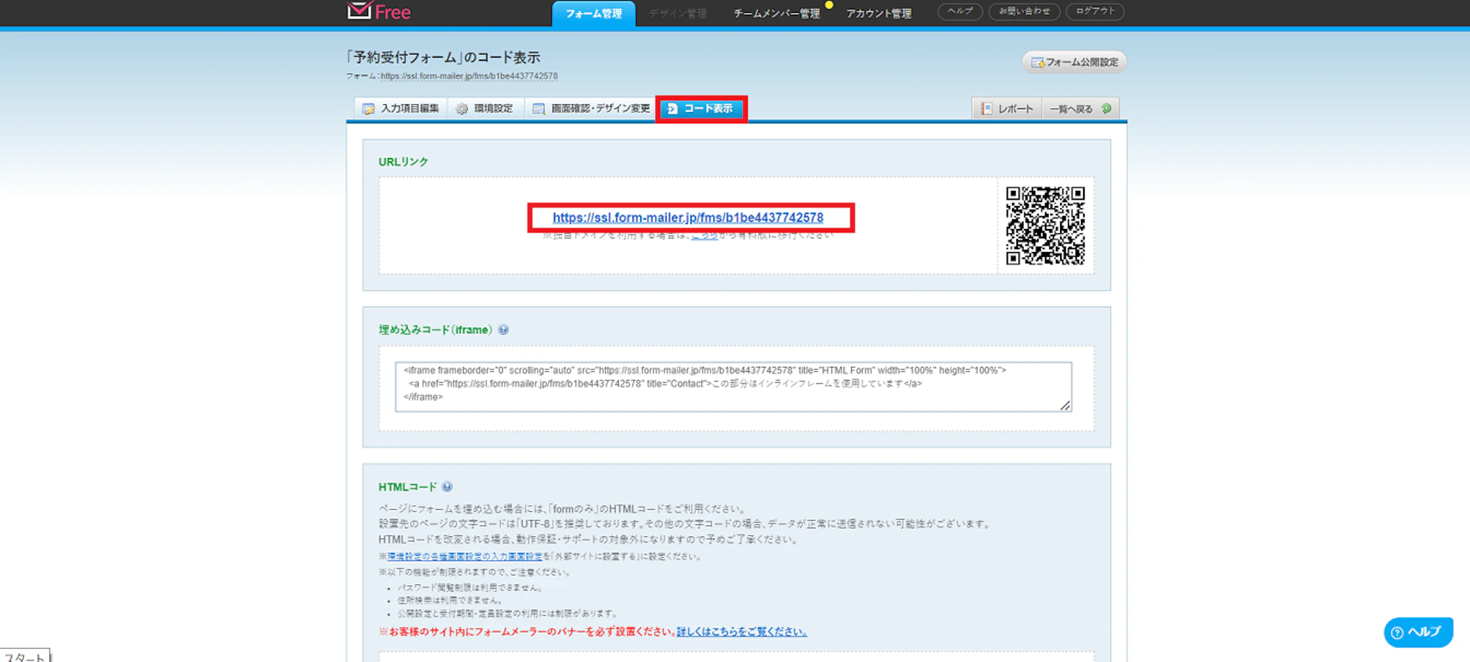This screenshot has width=1470, height=662.
Task: Open フォーム公開設定 button
Action: tap(1075, 62)
